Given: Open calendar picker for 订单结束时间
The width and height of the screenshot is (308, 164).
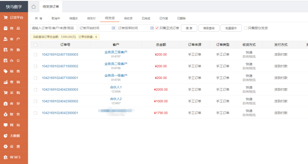Looking at the screenshot, I should 152,28.
